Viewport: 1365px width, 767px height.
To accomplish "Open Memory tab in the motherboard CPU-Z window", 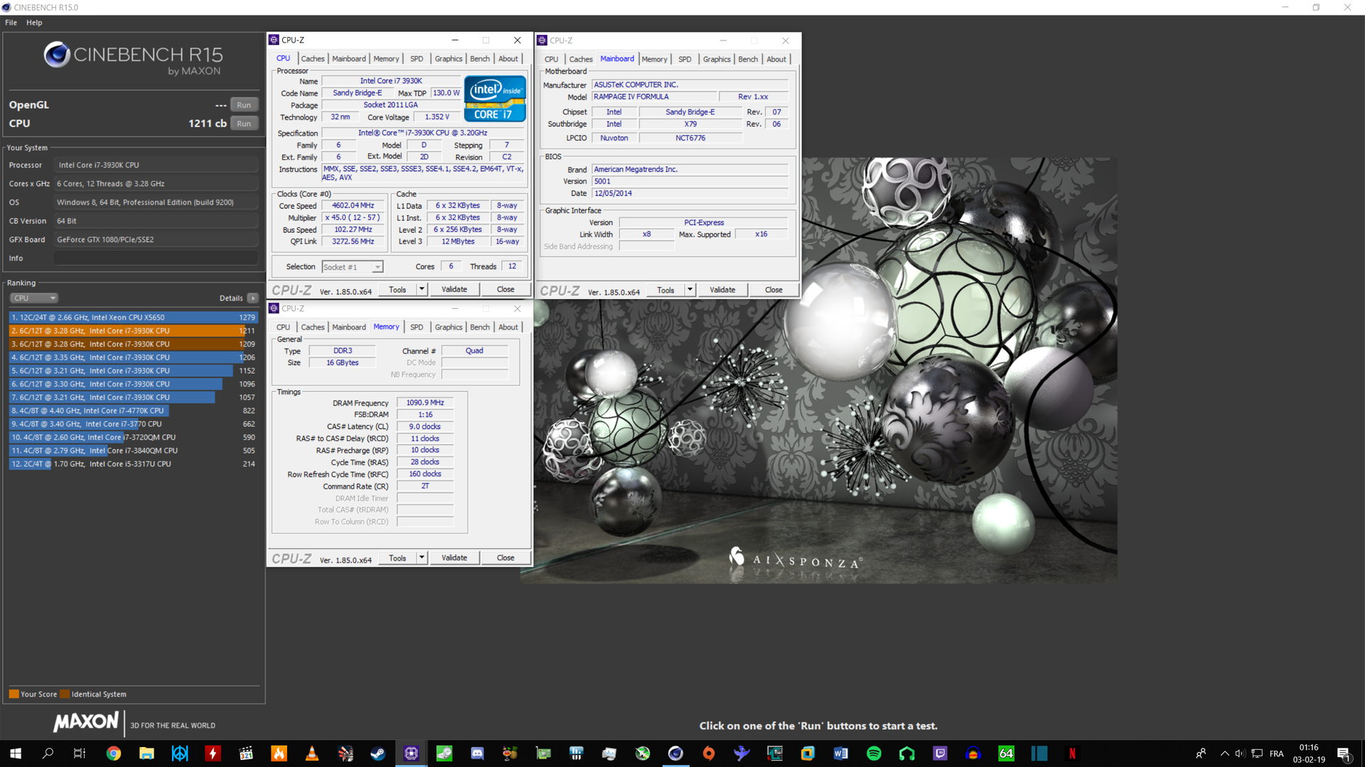I will 654,60.
